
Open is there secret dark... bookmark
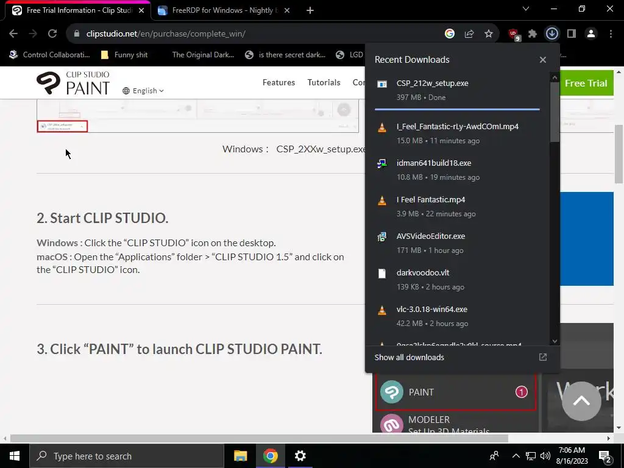[285, 54]
